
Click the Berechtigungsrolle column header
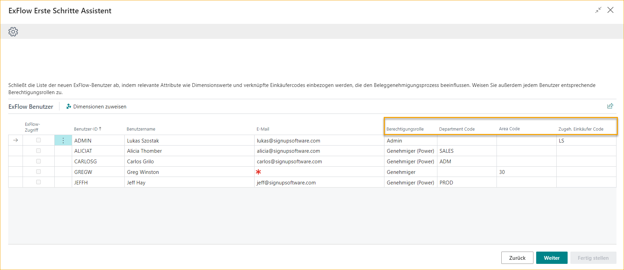point(405,129)
